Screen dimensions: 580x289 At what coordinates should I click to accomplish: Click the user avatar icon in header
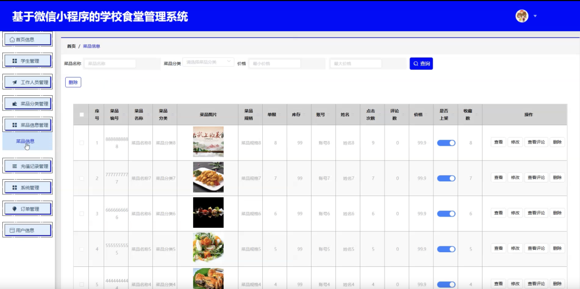click(x=522, y=16)
